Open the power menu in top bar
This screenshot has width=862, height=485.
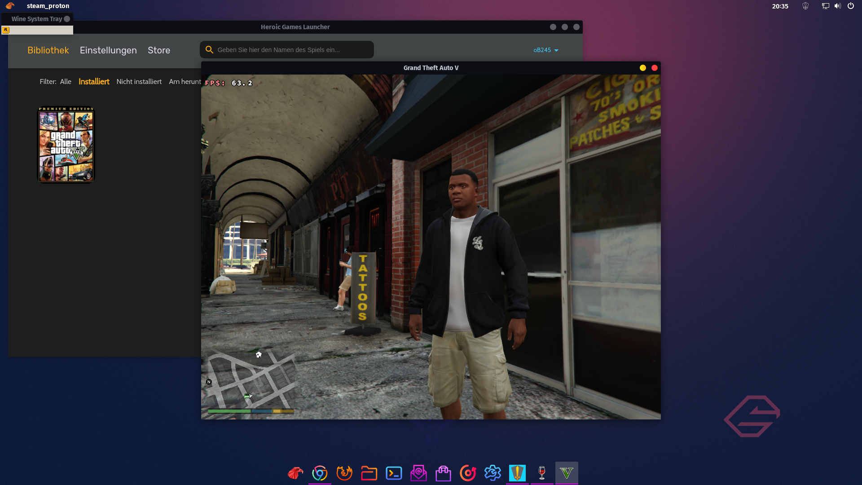(x=850, y=6)
